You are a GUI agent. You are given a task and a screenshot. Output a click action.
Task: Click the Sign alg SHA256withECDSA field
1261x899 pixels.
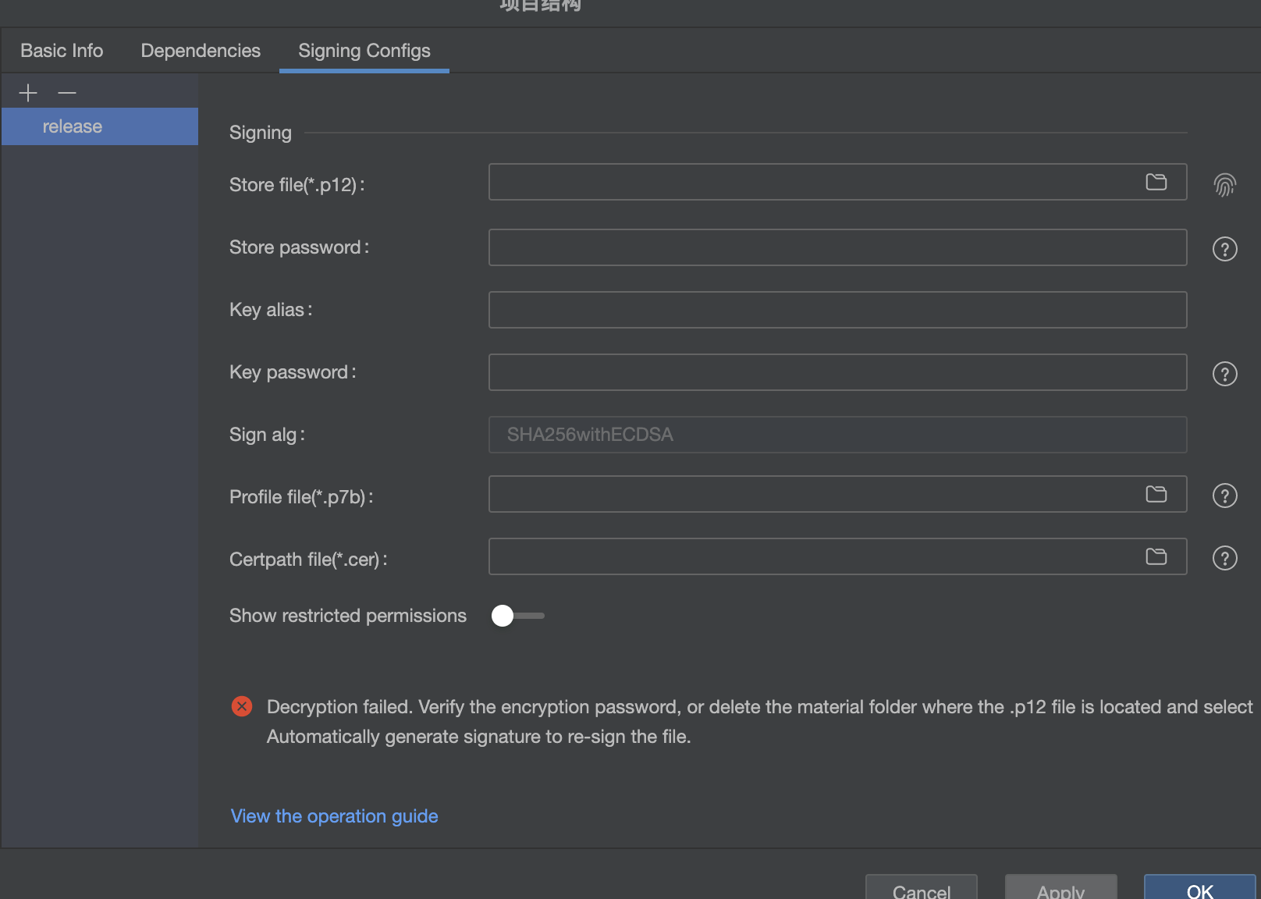[837, 435]
